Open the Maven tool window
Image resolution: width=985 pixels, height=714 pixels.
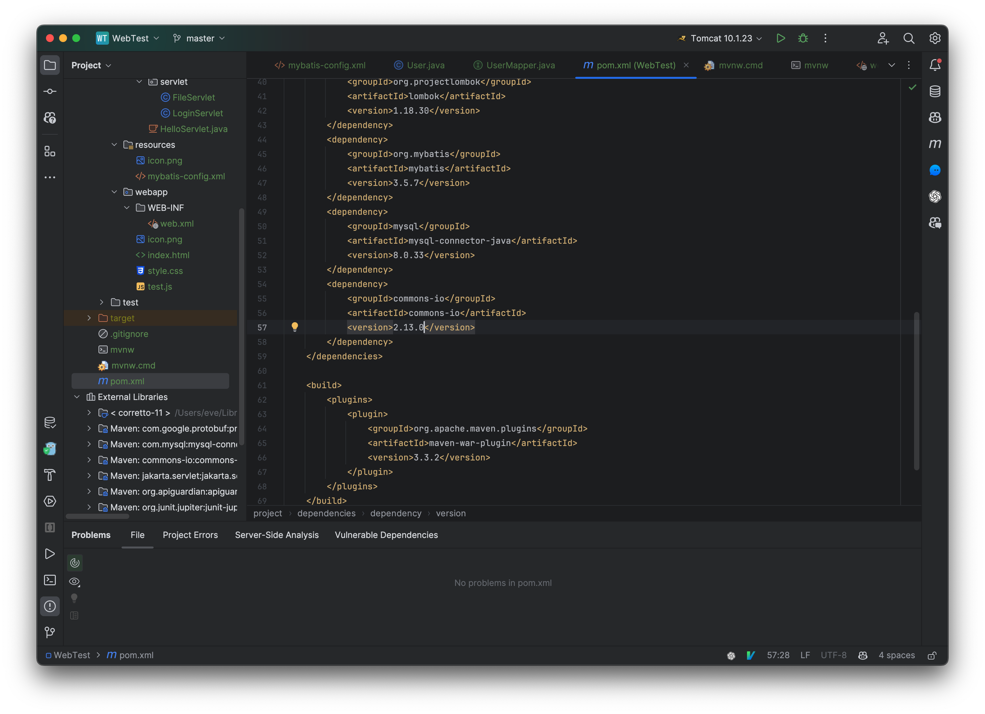(935, 144)
